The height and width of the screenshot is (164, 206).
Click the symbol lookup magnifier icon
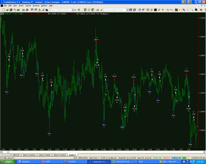79,10
